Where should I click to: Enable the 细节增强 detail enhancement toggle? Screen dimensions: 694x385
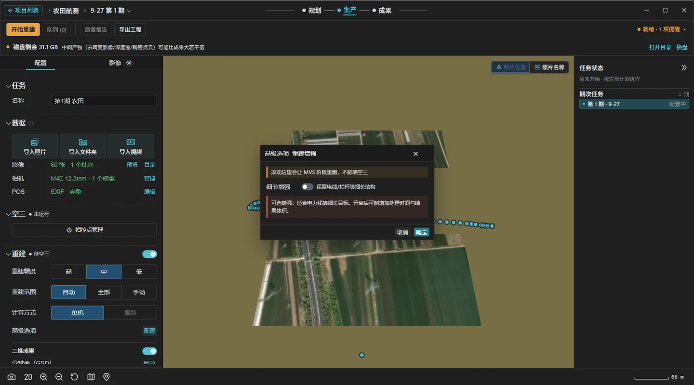(x=307, y=187)
